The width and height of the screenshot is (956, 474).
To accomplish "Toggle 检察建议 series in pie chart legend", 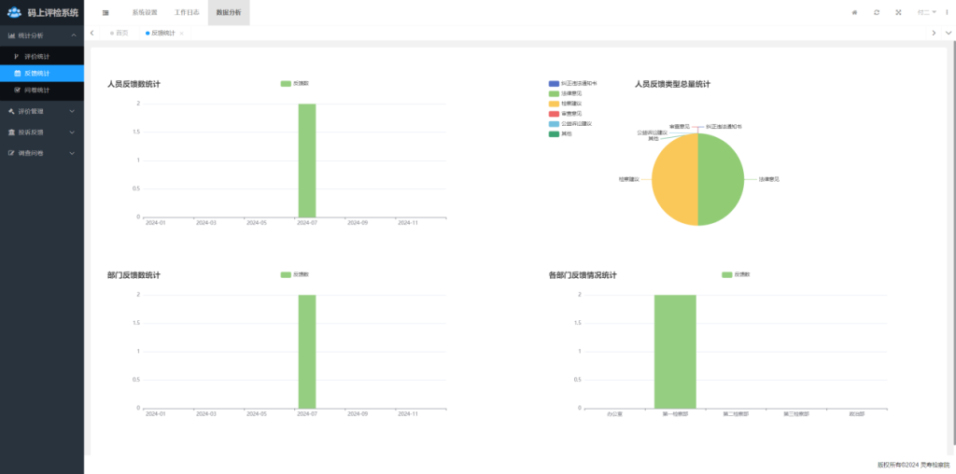I will tap(566, 104).
